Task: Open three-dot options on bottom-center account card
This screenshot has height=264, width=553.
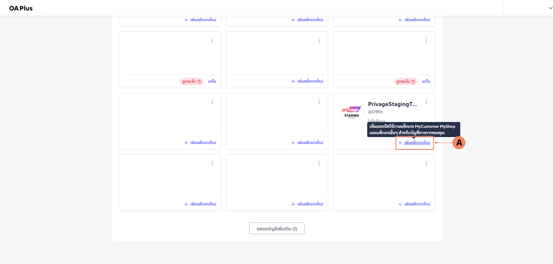Action: (319, 163)
